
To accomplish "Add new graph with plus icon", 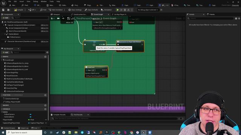I will (x=45, y=57).
